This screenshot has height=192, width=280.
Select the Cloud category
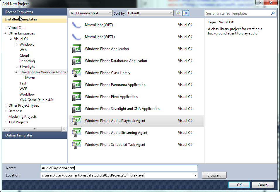(x=24, y=56)
